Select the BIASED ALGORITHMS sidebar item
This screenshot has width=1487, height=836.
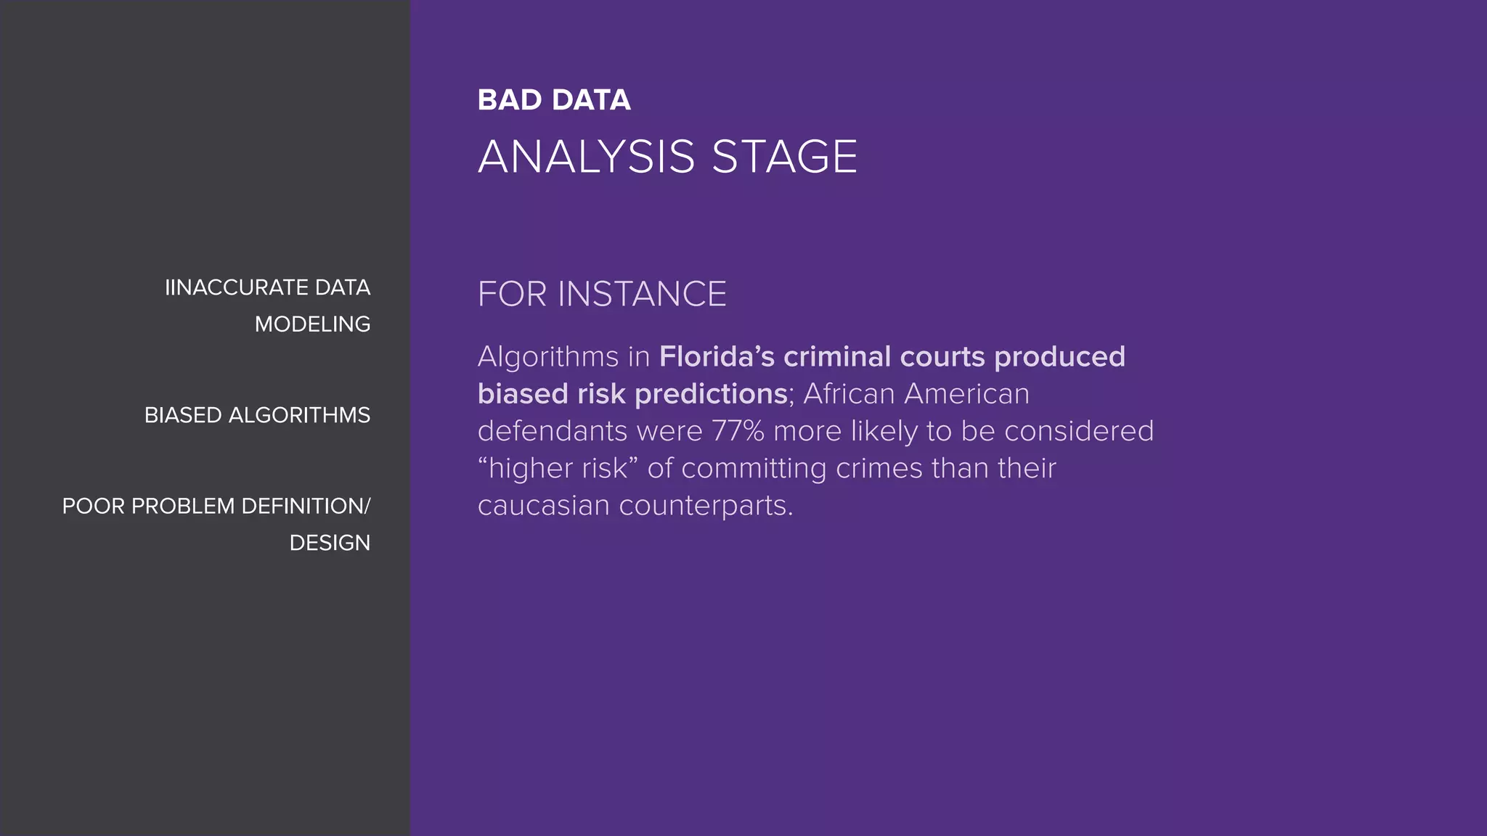tap(257, 415)
